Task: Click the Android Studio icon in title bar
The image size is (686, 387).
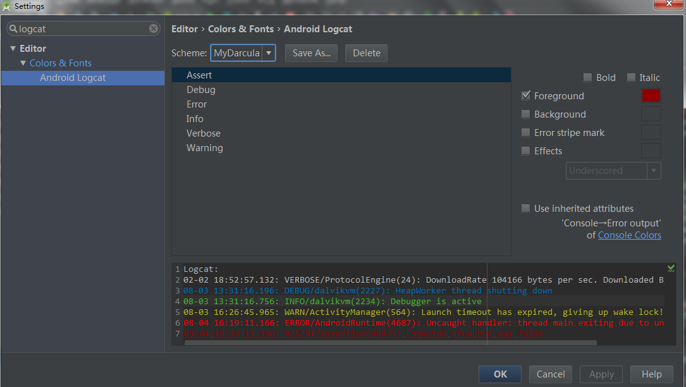Action: pos(6,6)
